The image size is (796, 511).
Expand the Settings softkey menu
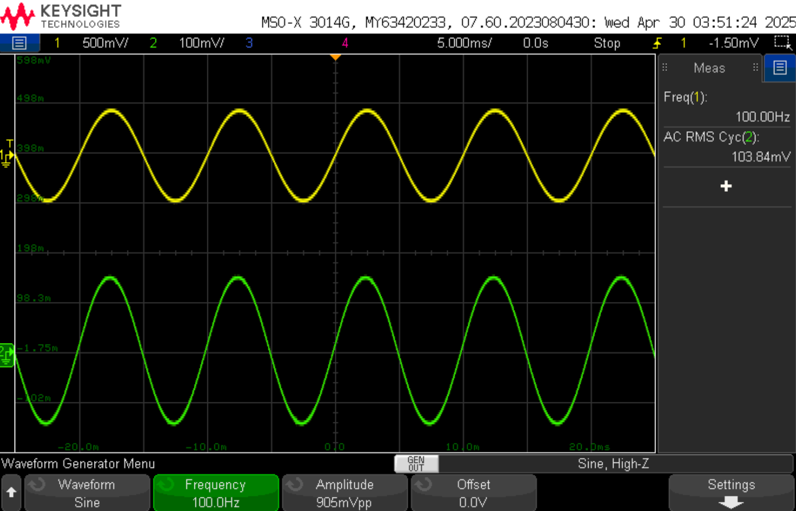(731, 493)
